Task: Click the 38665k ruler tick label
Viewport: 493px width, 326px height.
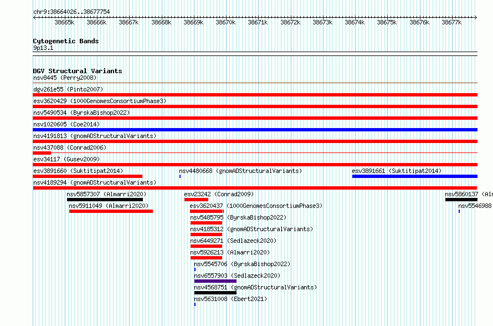Action: tap(64, 22)
